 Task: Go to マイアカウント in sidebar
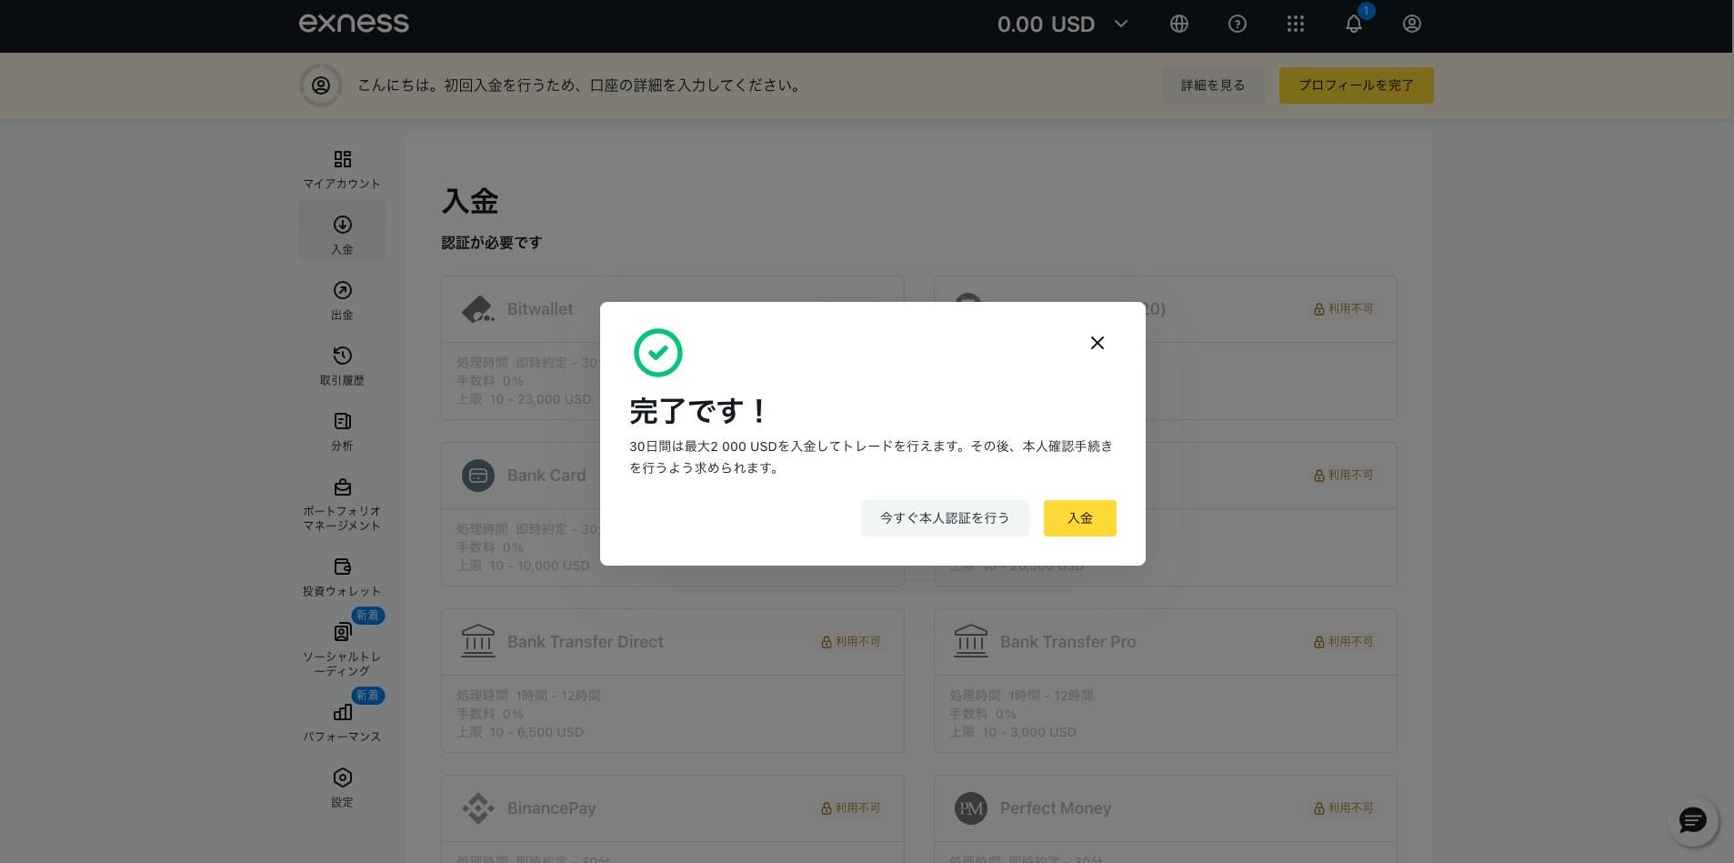click(x=342, y=169)
